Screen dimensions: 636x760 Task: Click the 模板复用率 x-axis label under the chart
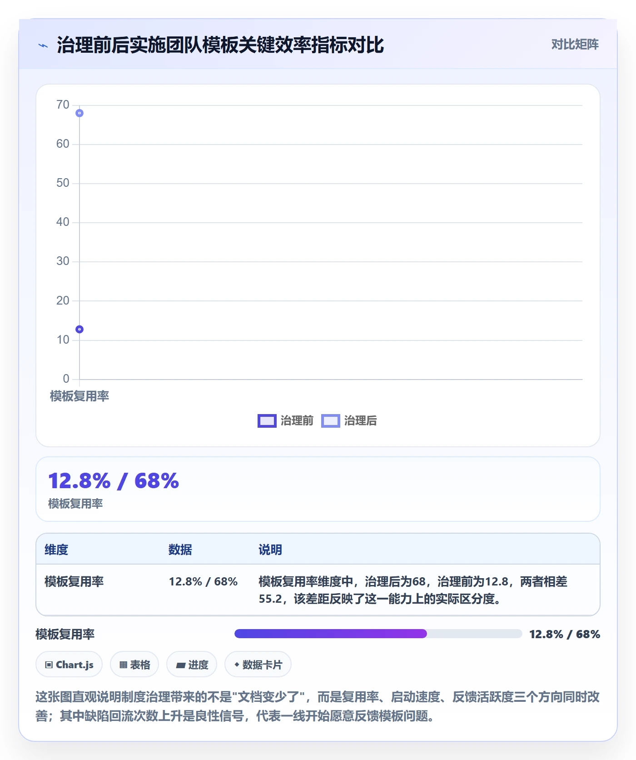coord(79,396)
